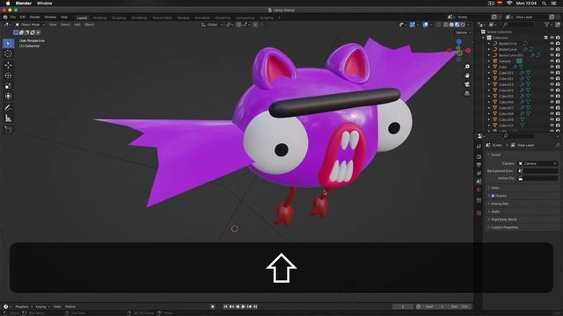Hide Camera object in outliner viewport
Screen dimensions: 563x316
[552, 61]
